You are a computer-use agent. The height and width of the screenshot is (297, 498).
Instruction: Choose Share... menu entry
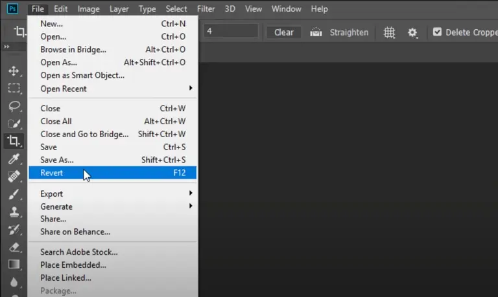coord(112,219)
